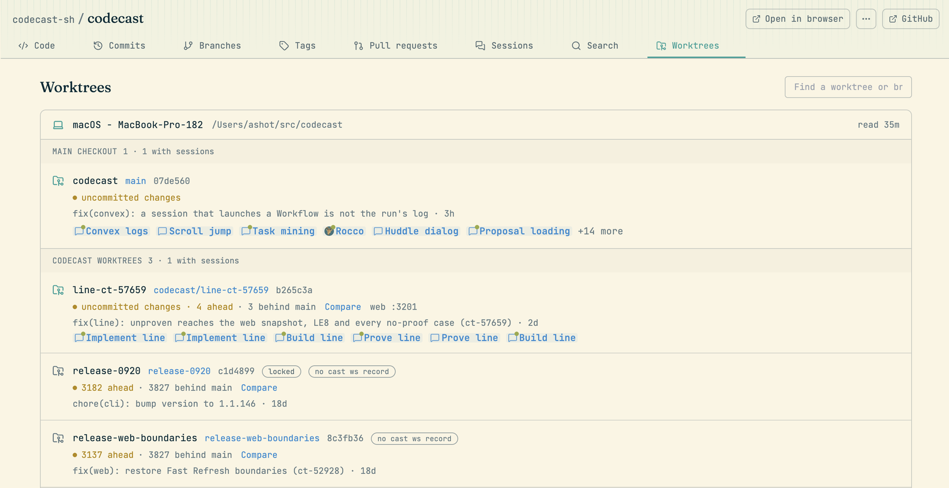Open the last Build line session
This screenshot has height=488, width=949.
click(541, 338)
